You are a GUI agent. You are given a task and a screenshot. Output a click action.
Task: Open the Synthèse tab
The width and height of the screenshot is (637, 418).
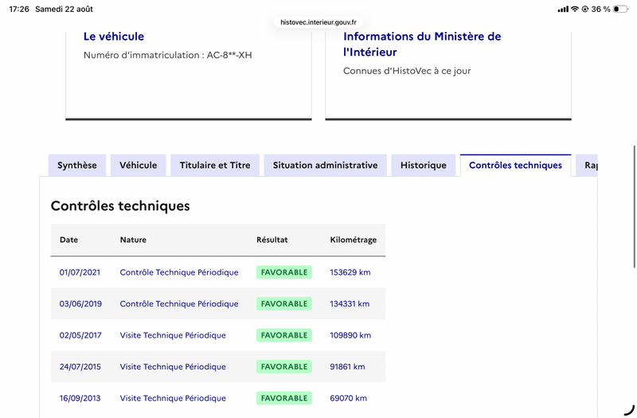[x=77, y=166]
